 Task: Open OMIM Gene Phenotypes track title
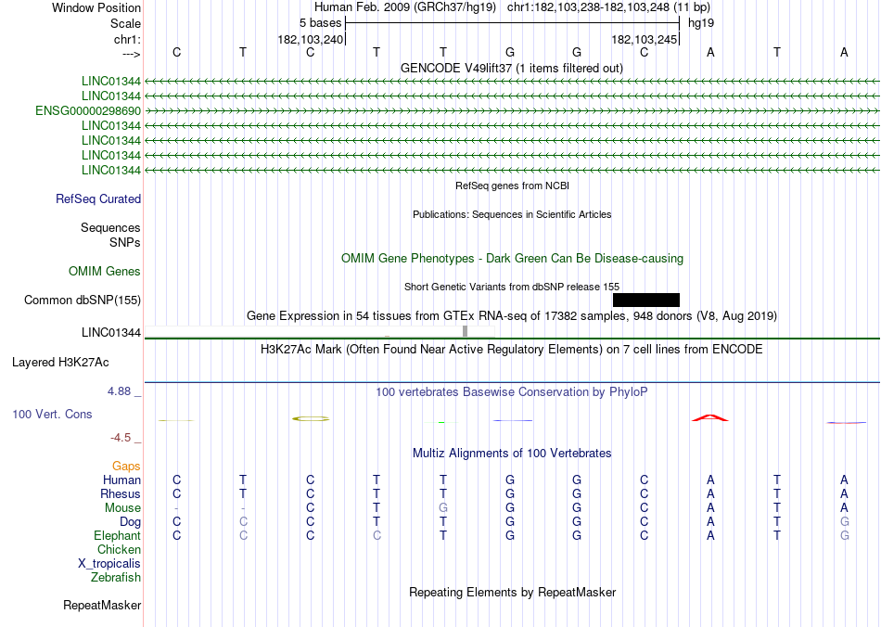point(513,259)
